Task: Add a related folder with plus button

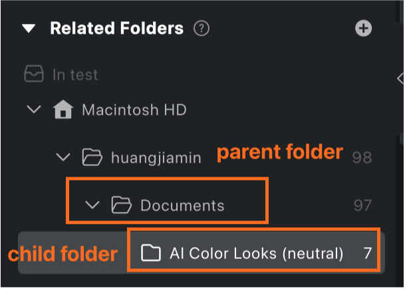Action: click(x=363, y=28)
